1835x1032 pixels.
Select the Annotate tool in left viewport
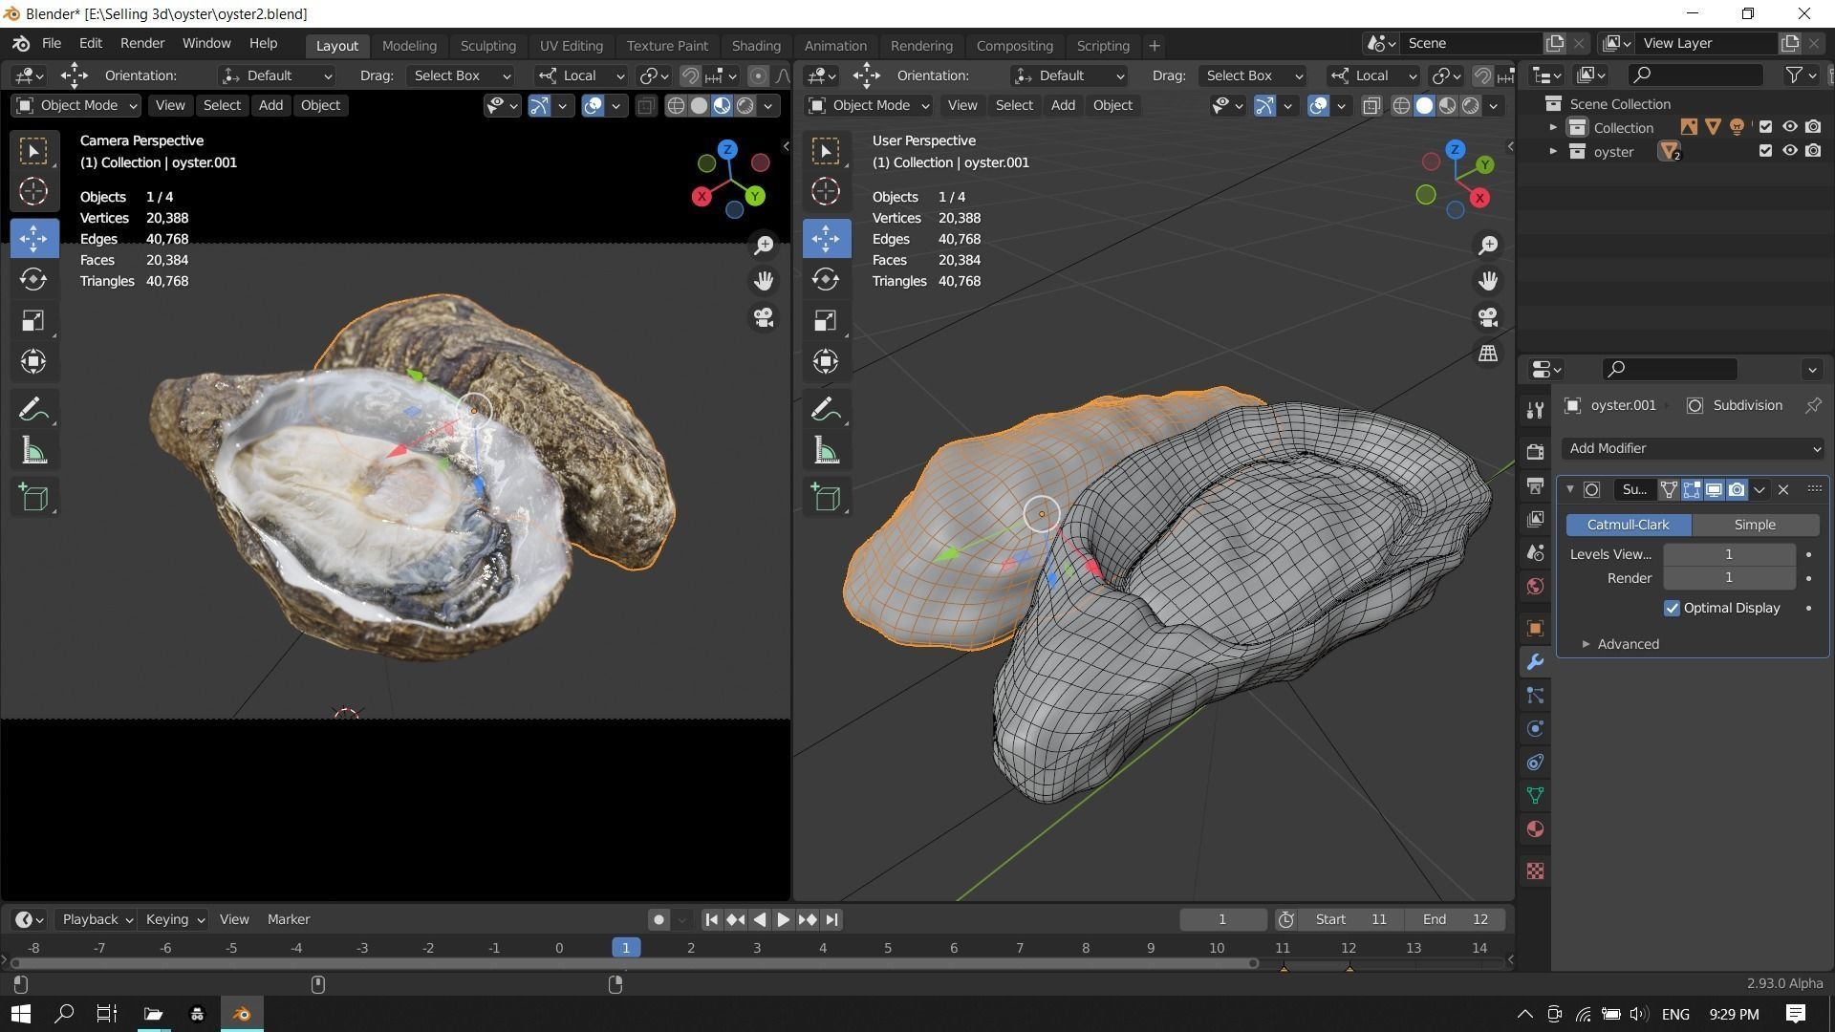click(x=33, y=410)
